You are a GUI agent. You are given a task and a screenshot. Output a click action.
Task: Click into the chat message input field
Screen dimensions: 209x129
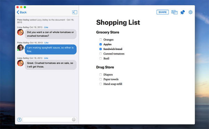coord(49,120)
